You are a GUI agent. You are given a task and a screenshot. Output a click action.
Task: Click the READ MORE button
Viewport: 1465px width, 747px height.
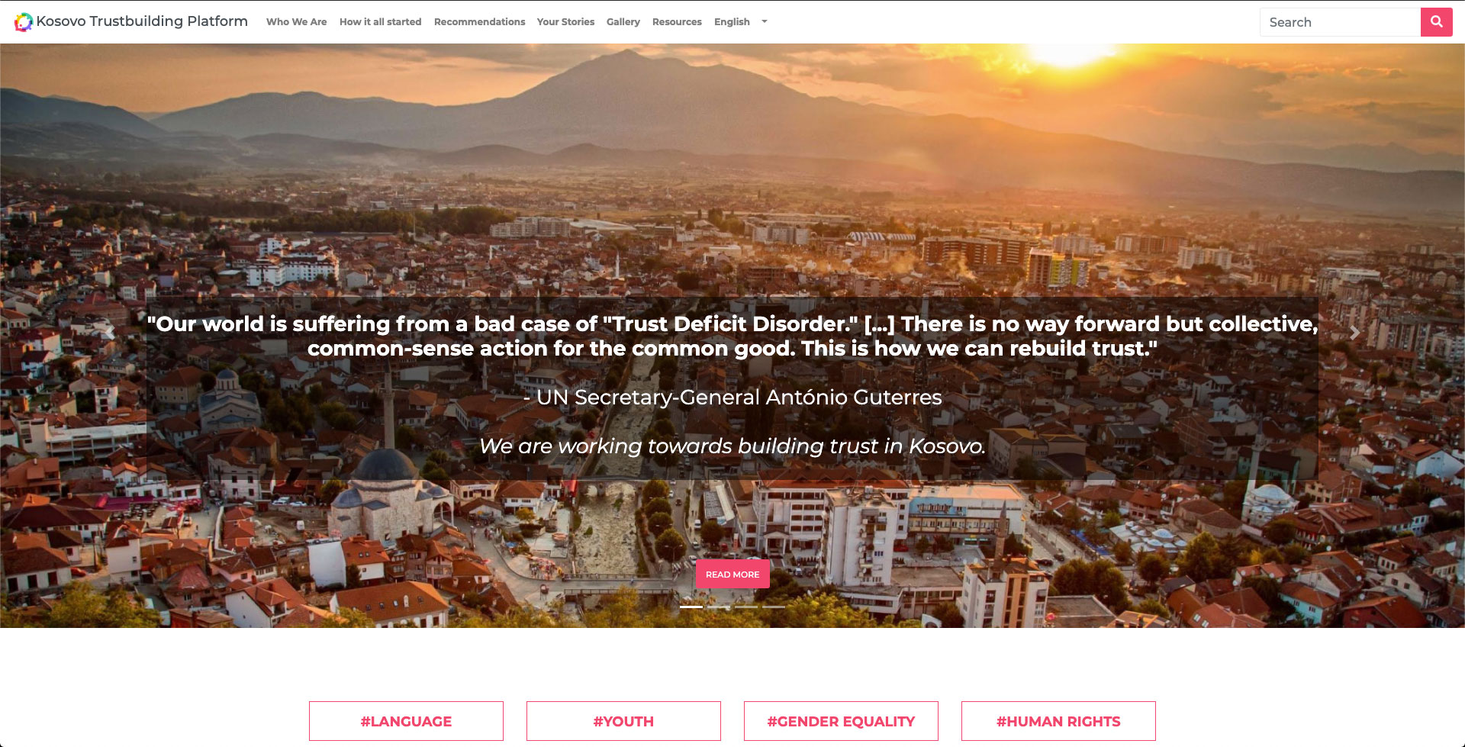pyautogui.click(x=732, y=575)
